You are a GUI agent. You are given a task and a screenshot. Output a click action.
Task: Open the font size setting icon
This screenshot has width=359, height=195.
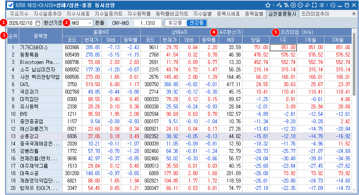tap(286, 5)
